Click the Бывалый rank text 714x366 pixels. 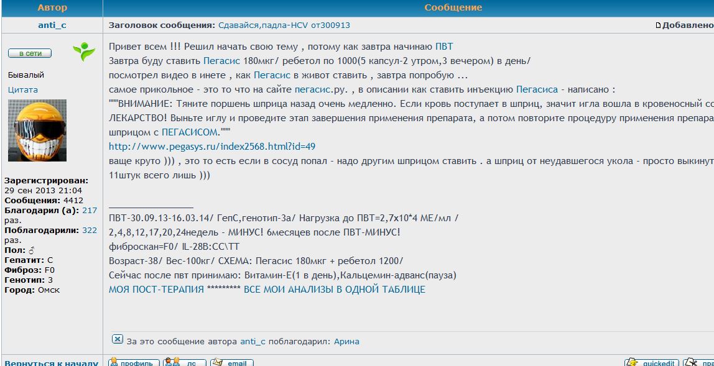26,75
